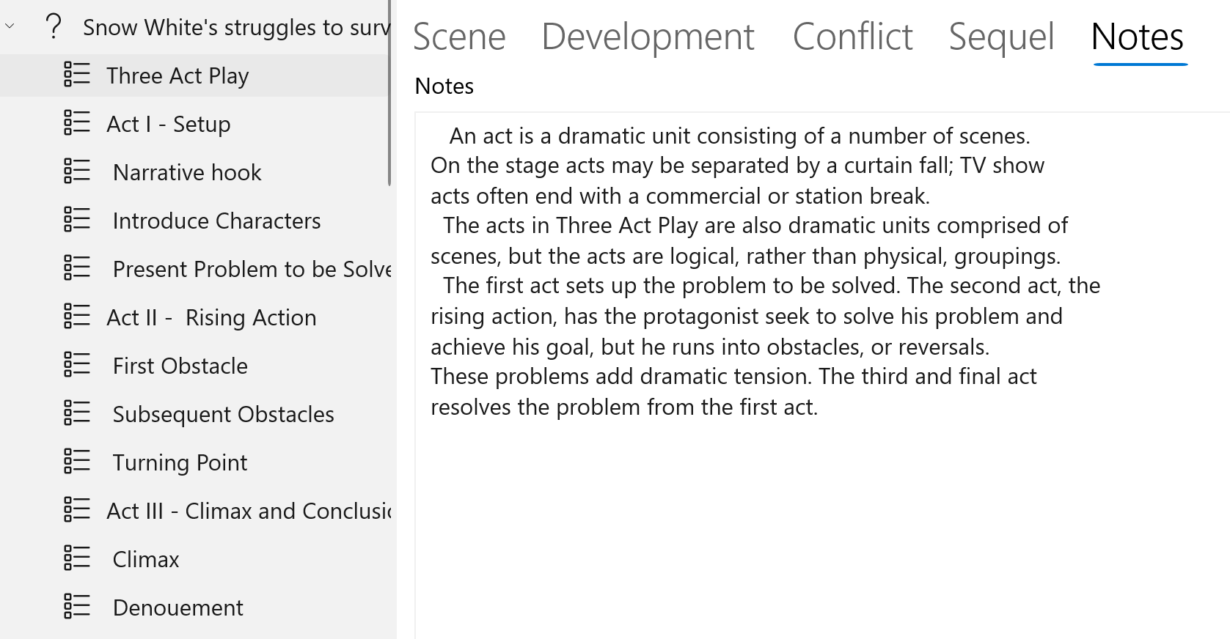This screenshot has width=1230, height=639.
Task: Click the Narrative hook list icon
Action: [x=77, y=171]
